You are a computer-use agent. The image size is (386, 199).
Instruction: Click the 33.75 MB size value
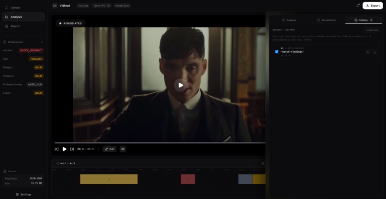point(36,183)
